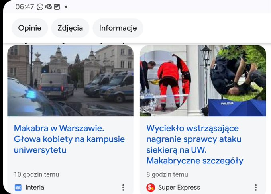Tap the 06:47 clock in status bar

click(x=25, y=7)
